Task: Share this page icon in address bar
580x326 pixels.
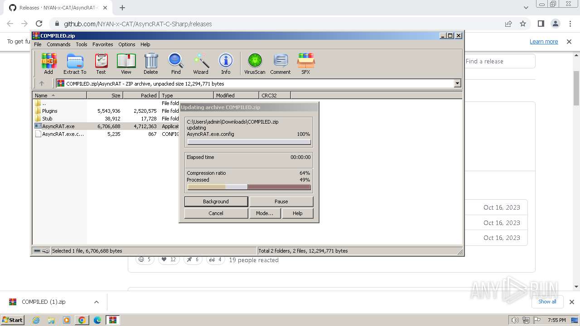Action: point(508,24)
